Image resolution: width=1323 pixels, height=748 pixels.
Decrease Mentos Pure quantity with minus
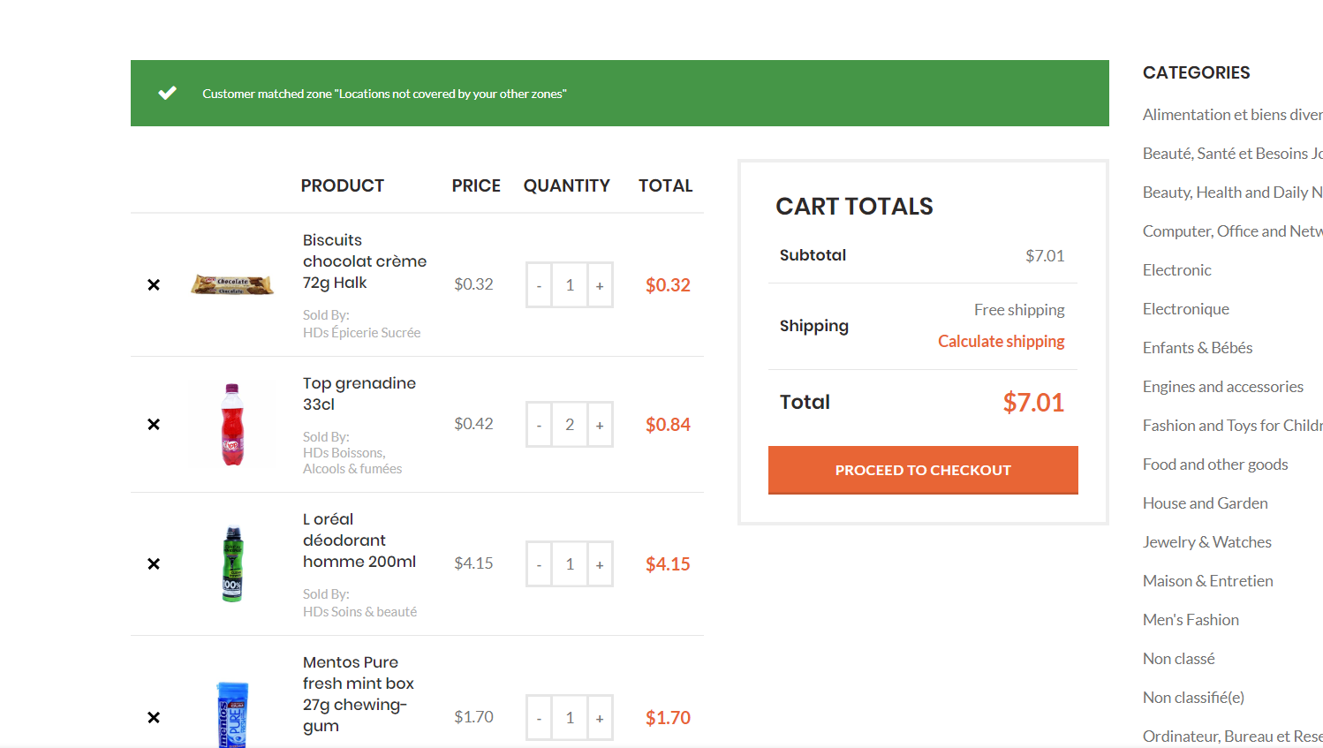pos(539,718)
